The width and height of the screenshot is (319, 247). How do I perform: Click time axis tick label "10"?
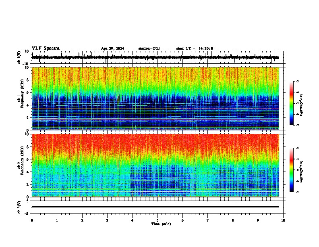click(283, 220)
